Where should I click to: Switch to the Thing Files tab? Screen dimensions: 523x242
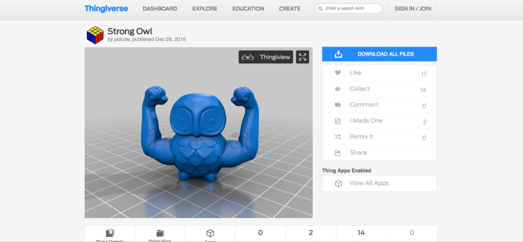(x=160, y=235)
